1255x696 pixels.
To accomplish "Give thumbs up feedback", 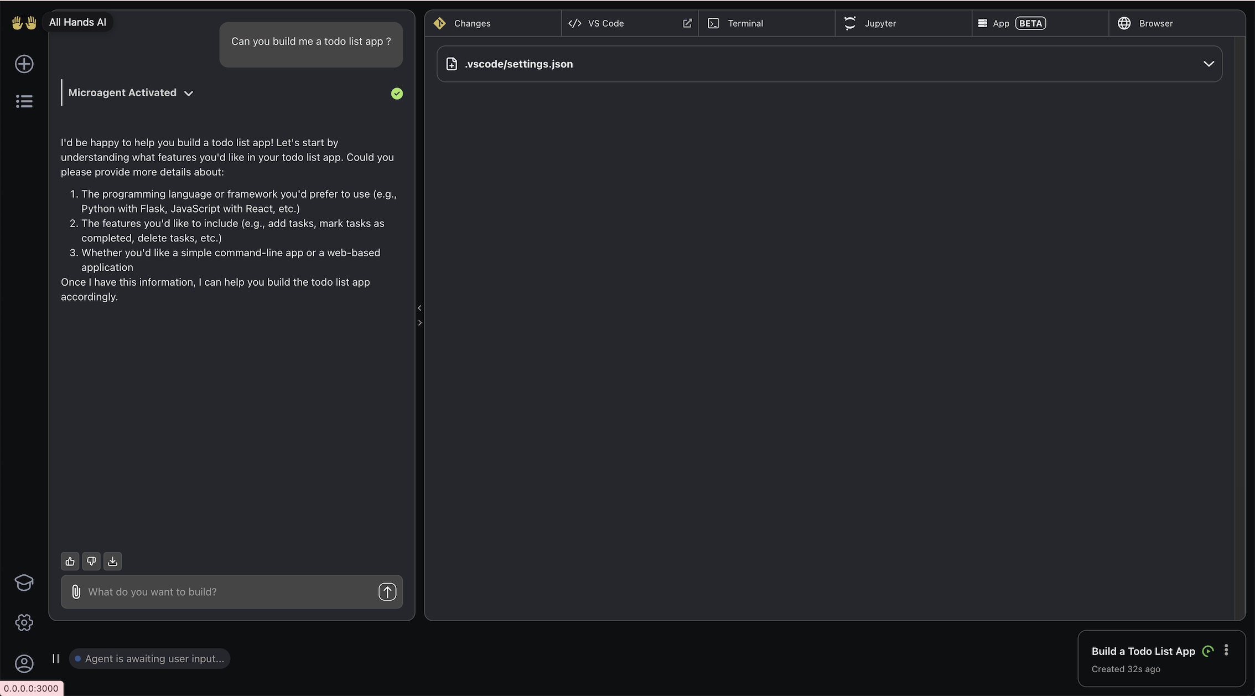I will pos(70,561).
